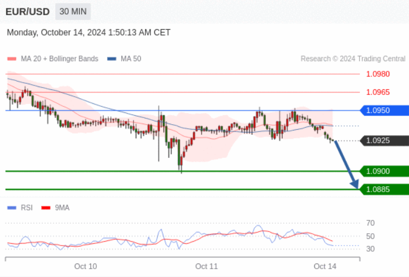Click the 'Research © 2024 Trading Central' credit text
The image size is (409, 277).
pyautogui.click(x=353, y=59)
